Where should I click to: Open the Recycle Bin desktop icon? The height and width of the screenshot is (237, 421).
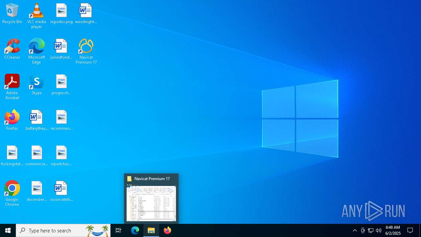12,14
